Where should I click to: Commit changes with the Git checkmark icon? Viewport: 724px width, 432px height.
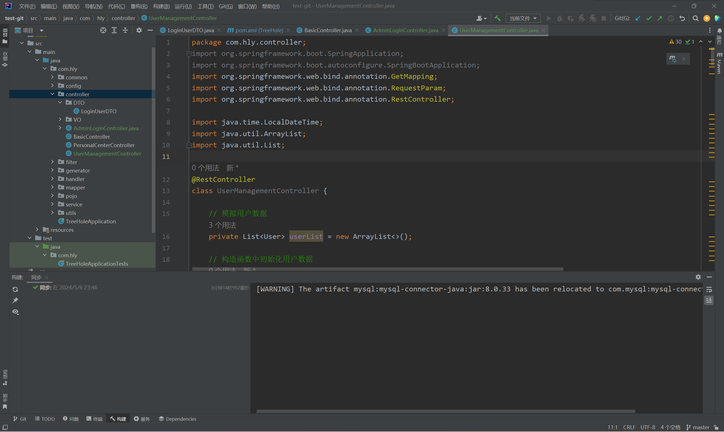point(649,18)
